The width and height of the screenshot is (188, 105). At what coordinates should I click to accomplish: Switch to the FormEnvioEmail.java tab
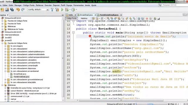(109, 15)
